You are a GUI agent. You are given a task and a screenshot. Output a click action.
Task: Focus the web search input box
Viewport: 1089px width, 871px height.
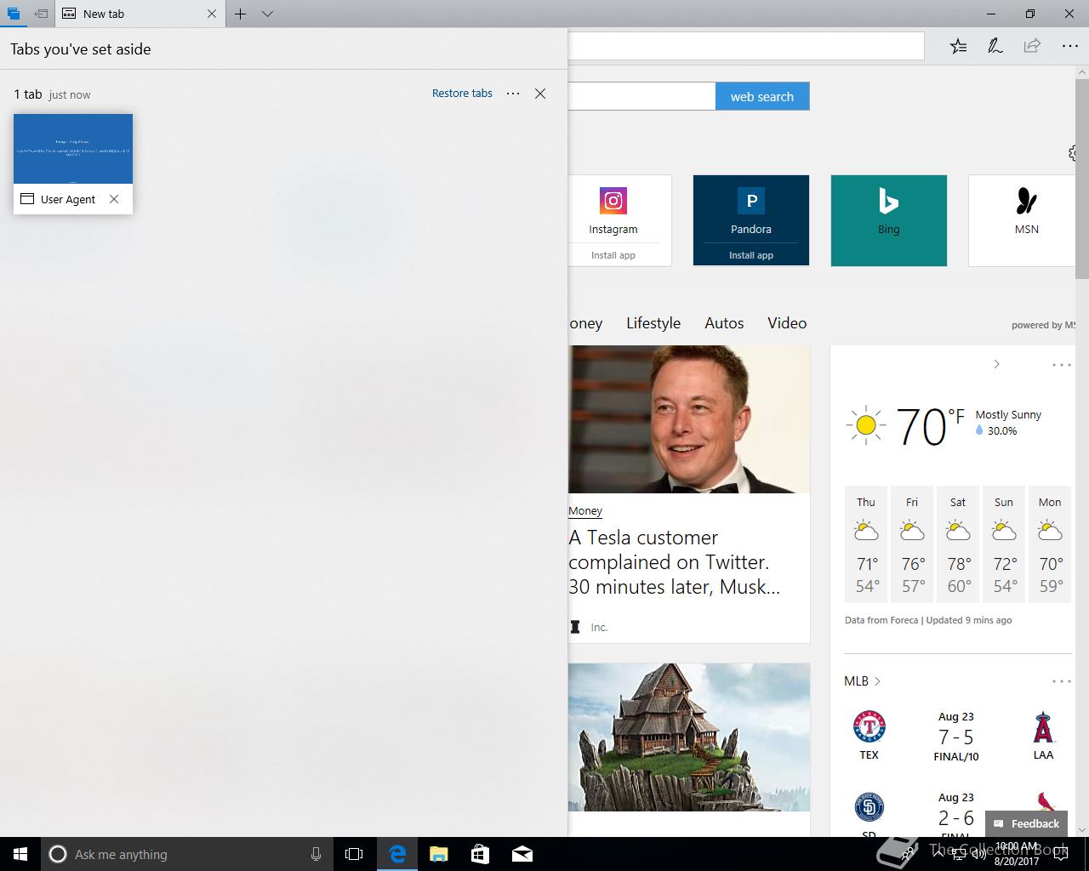pyautogui.click(x=642, y=96)
